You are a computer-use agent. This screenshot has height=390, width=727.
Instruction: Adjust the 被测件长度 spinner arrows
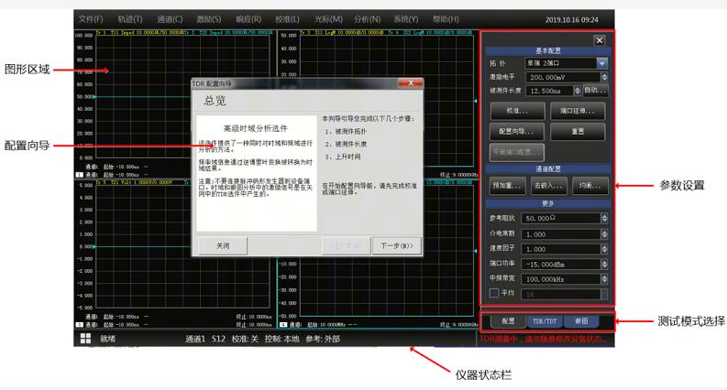pyautogui.click(x=578, y=91)
